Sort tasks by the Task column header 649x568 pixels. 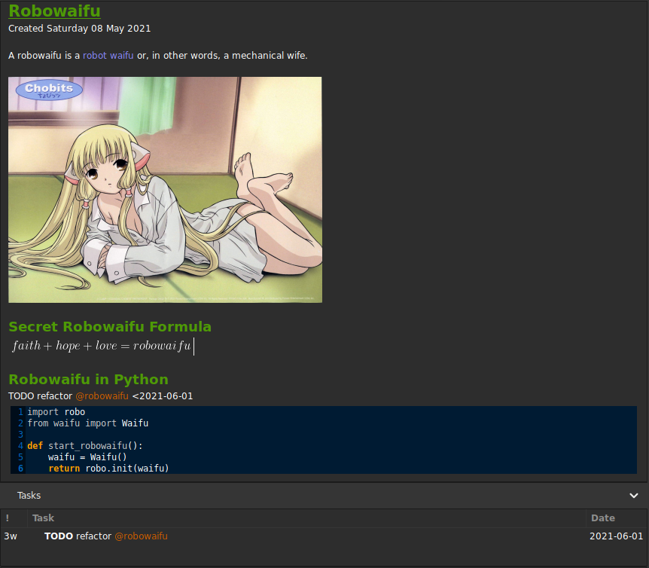pos(306,518)
